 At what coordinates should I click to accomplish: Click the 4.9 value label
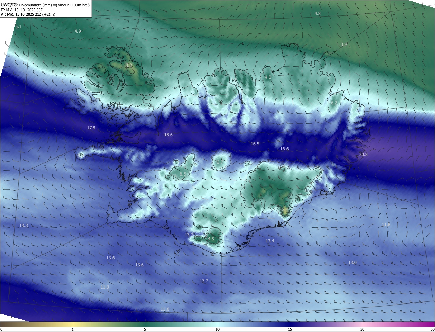coord(78,31)
